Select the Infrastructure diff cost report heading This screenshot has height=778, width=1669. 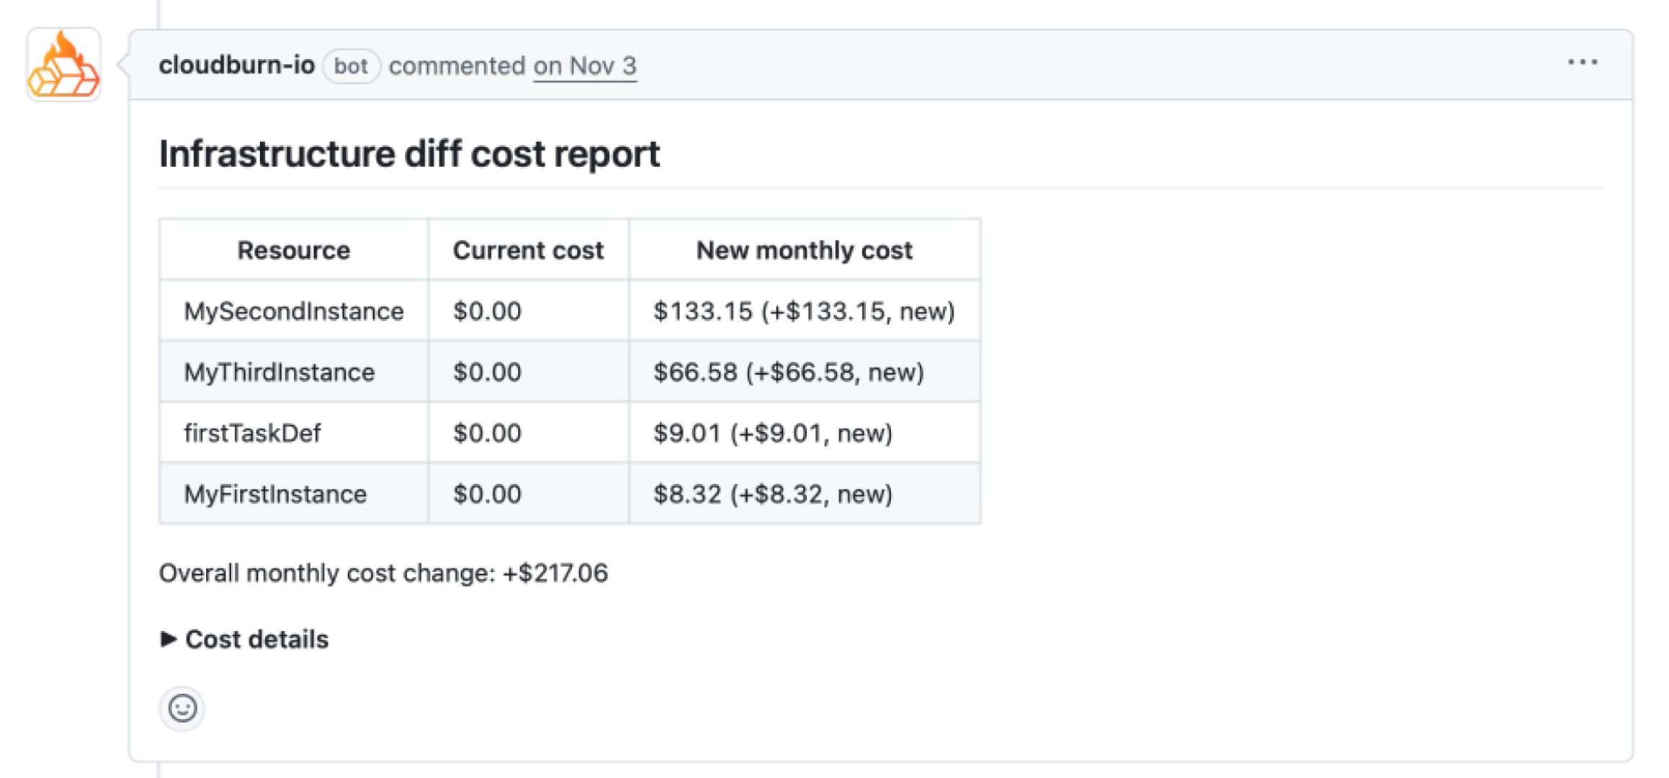tap(410, 153)
